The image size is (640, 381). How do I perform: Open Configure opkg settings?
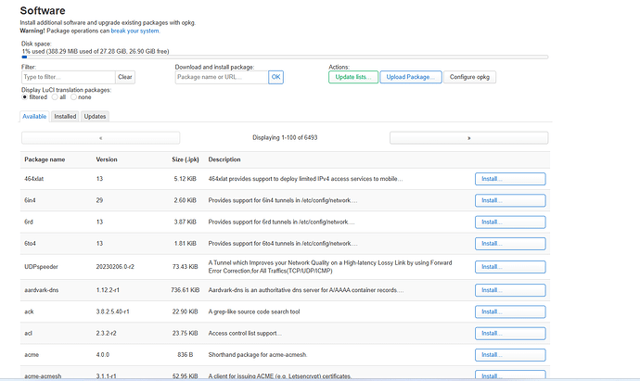pos(474,77)
